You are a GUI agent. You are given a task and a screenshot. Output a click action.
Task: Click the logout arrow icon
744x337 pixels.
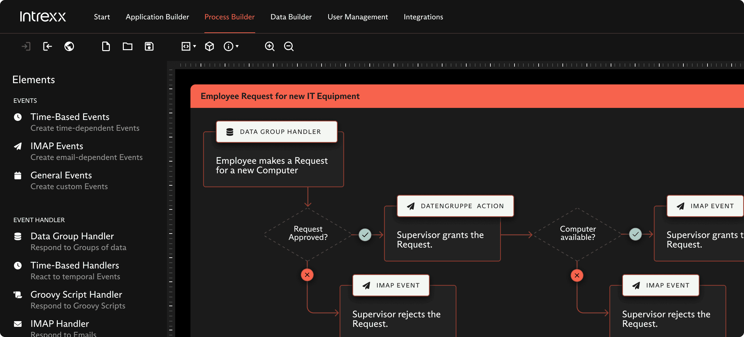[x=47, y=46]
